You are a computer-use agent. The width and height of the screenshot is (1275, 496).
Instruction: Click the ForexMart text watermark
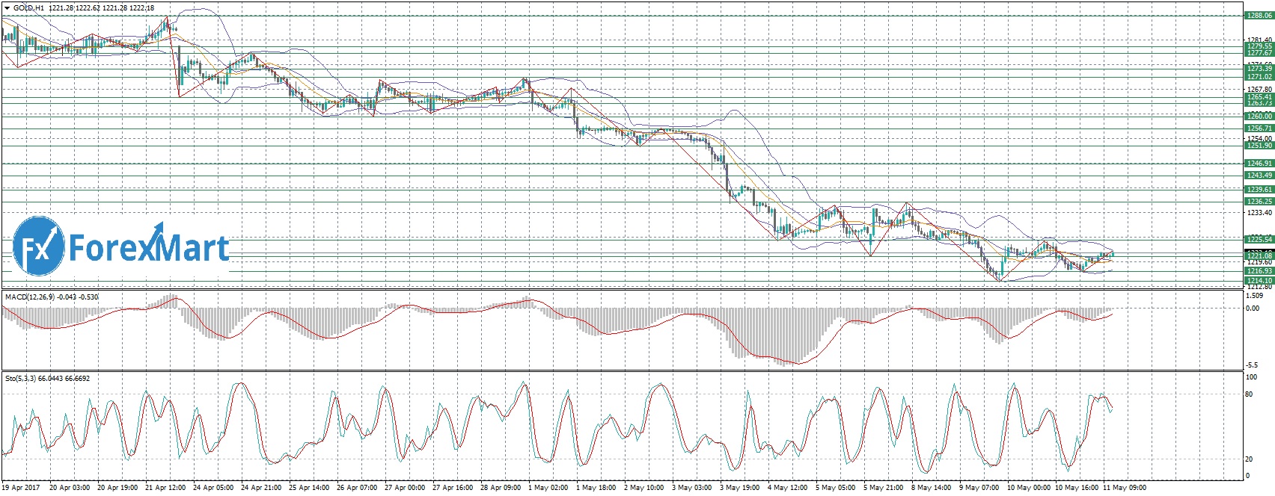[x=150, y=247]
